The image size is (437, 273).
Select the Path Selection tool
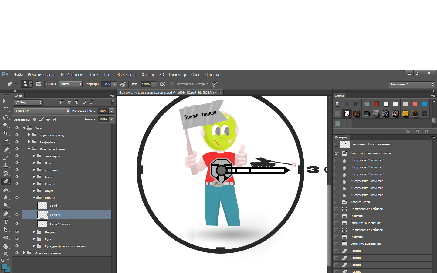click(x=6, y=230)
